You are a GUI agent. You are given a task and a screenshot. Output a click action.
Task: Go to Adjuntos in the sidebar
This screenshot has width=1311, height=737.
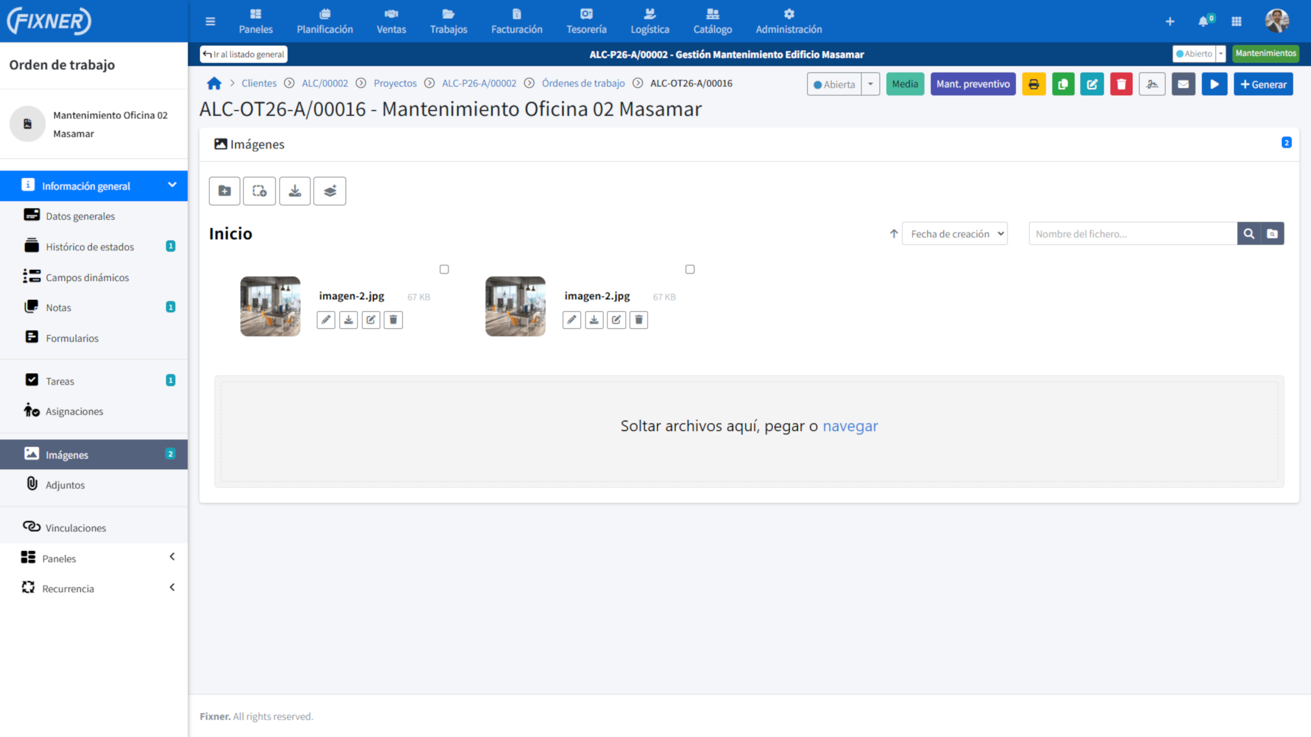[65, 485]
